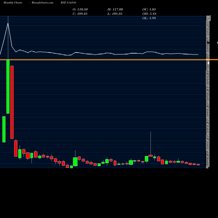Click the 'Monthly Charts' title text
The width and height of the screenshot is (218, 218).
click(x=13, y=3)
